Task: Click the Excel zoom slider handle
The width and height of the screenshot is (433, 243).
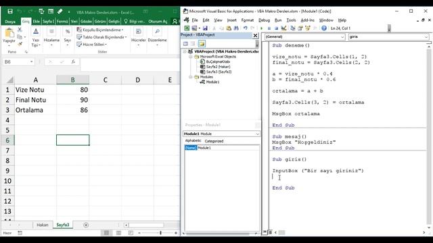Action: (160, 233)
